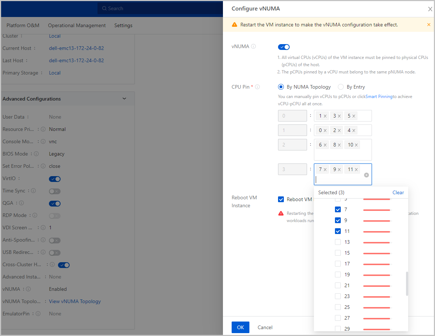Click info icon beside Time Sync
Screen dimensions: 435x336
[33, 191]
